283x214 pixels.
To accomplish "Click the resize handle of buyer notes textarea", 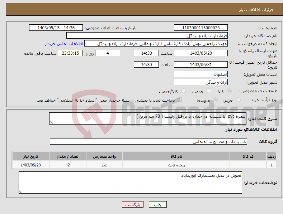I will pos(21,192).
